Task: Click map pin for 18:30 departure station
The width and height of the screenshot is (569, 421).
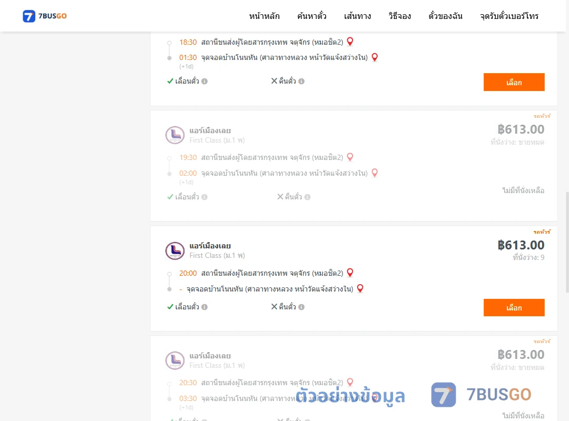Action: (x=350, y=42)
